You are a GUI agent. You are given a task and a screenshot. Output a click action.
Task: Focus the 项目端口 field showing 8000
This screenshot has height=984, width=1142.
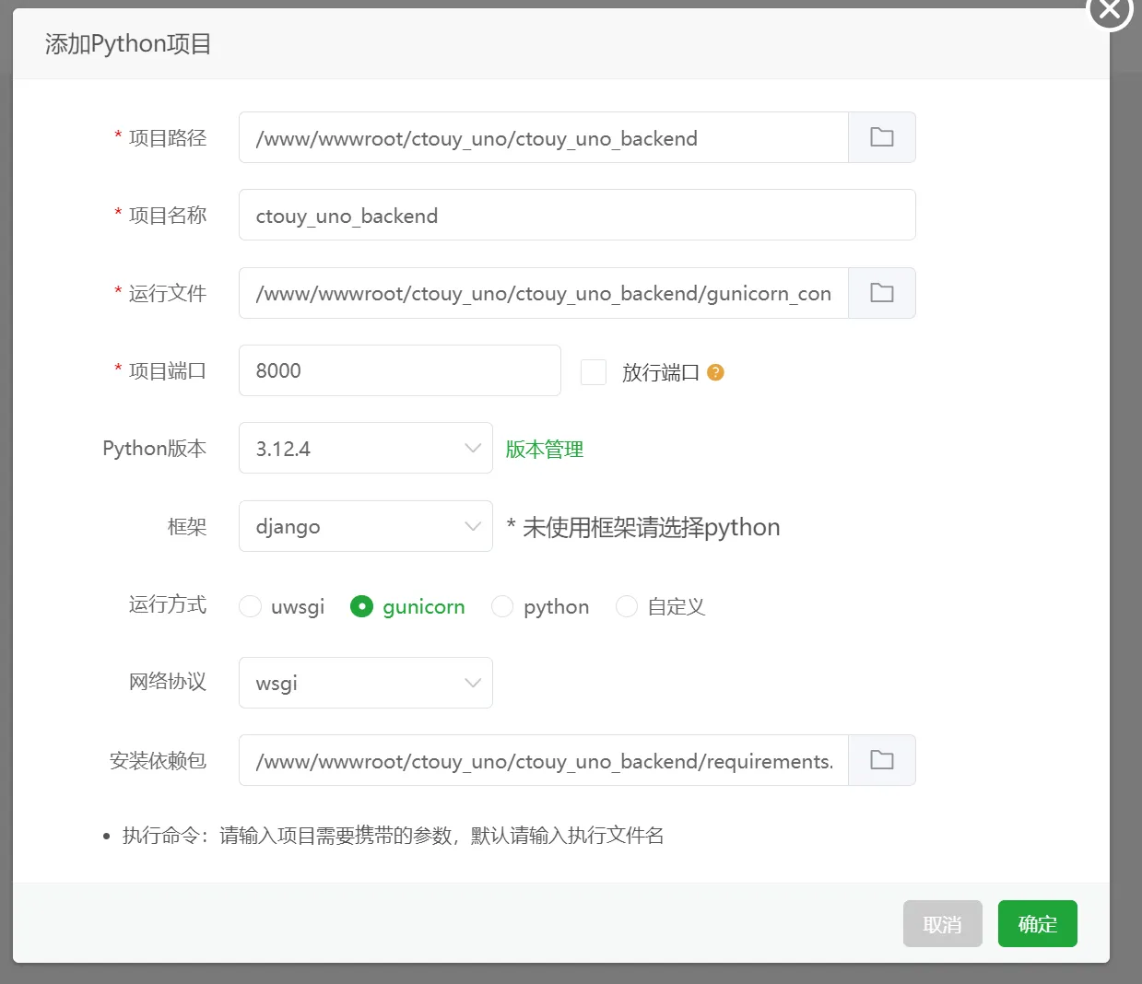pos(400,370)
